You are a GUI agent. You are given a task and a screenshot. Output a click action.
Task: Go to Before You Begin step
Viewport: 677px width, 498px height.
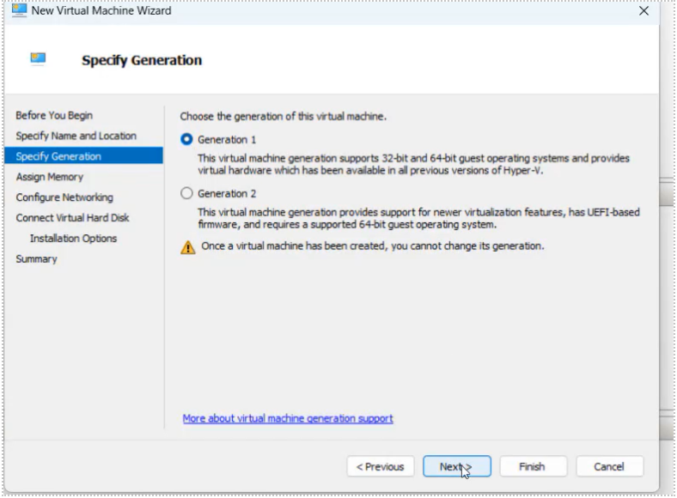point(54,115)
